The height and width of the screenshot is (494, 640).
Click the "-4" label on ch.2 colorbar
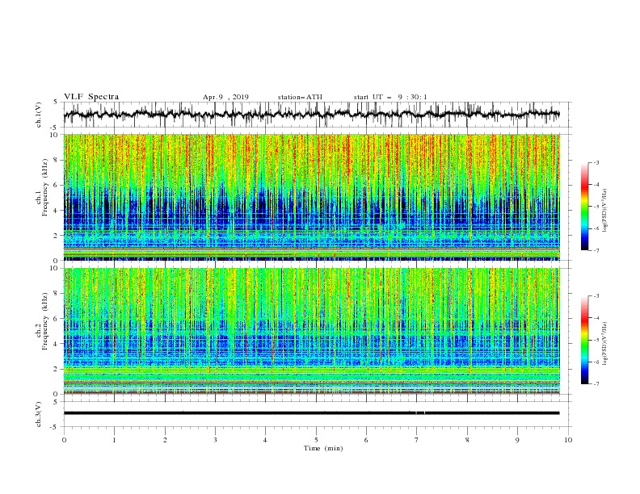[596, 318]
